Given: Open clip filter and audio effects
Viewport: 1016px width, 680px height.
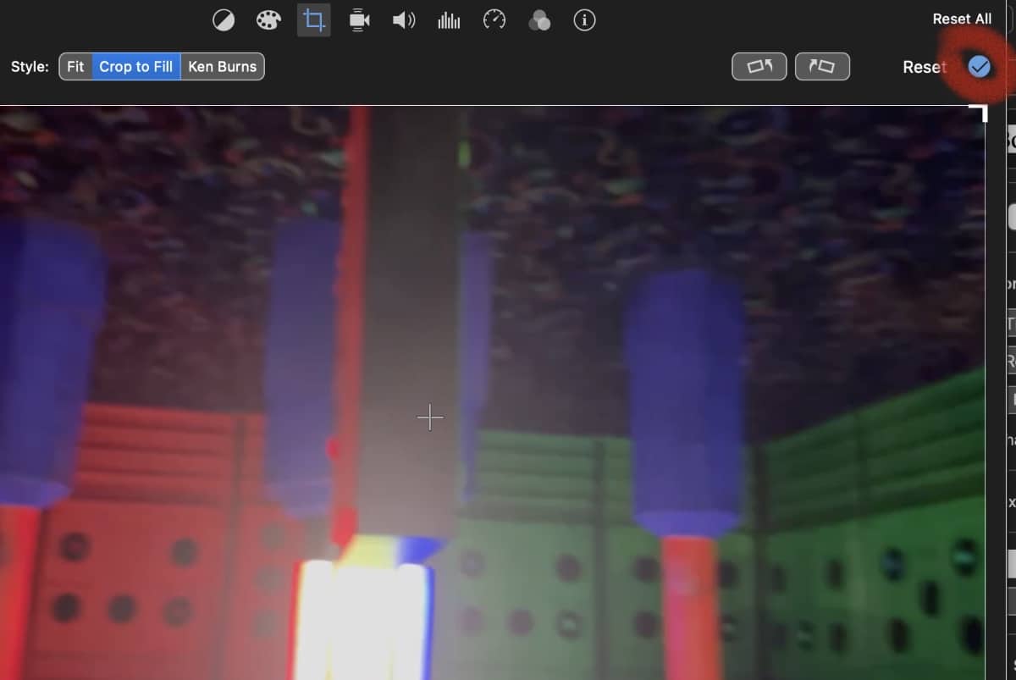Looking at the screenshot, I should 539,20.
